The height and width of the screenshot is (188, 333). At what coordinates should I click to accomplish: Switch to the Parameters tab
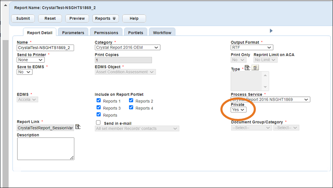click(x=73, y=33)
